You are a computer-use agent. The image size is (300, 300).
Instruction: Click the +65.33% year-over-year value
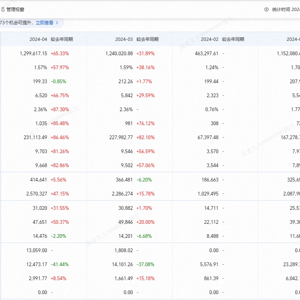pyautogui.click(x=60, y=53)
